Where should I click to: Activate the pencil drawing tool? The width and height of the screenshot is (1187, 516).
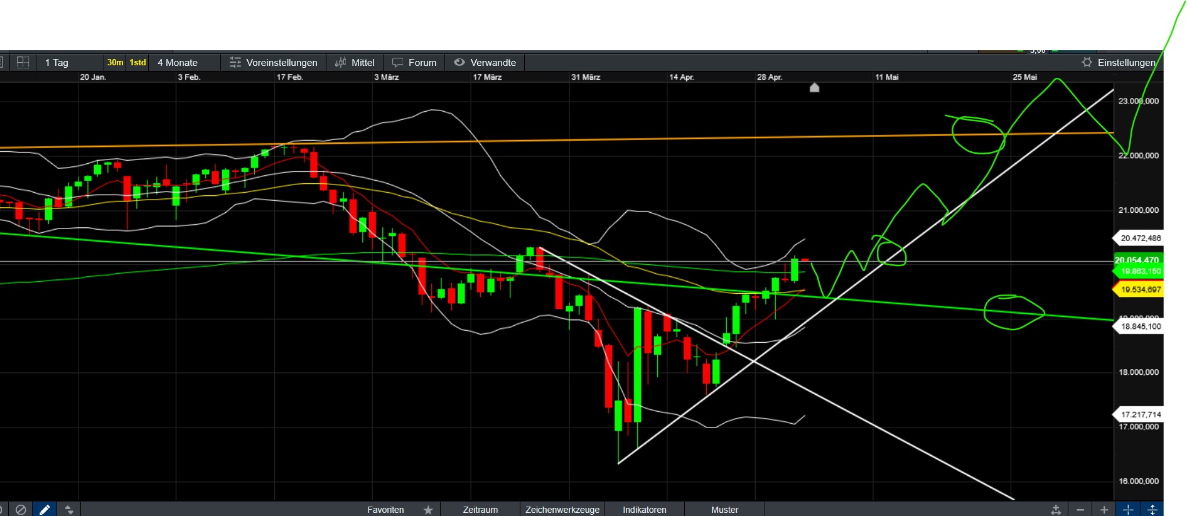45,509
